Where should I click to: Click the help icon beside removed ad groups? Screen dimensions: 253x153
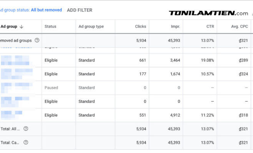37,40
